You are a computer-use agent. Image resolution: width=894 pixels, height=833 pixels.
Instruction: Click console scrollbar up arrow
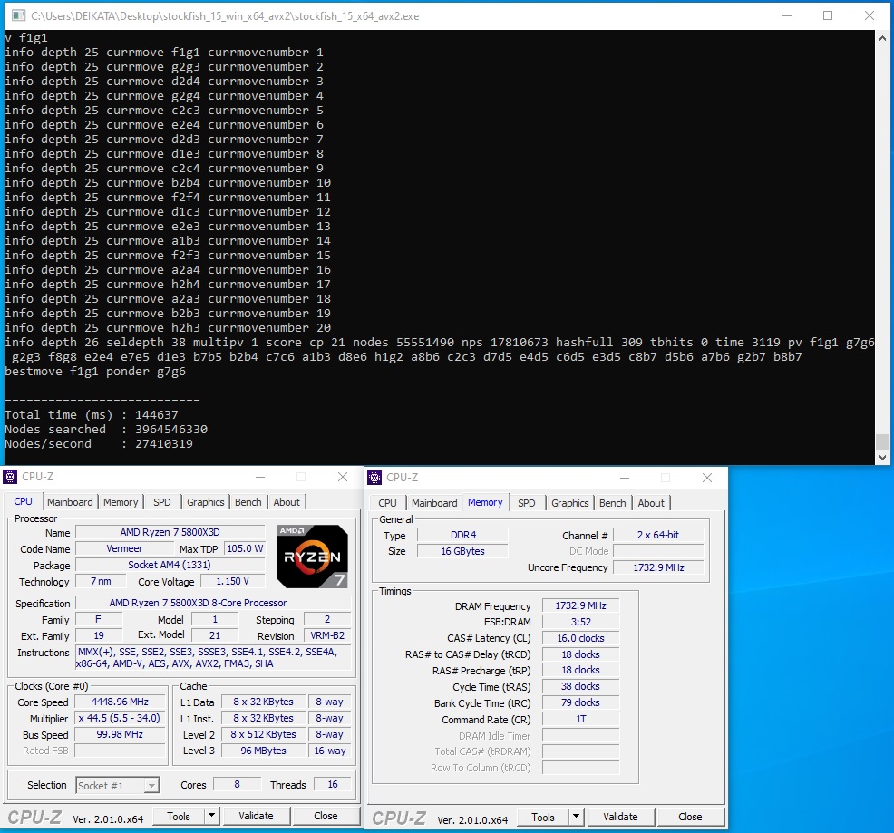pos(882,39)
